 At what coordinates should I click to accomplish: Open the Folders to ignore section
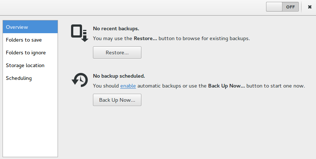tap(30, 53)
